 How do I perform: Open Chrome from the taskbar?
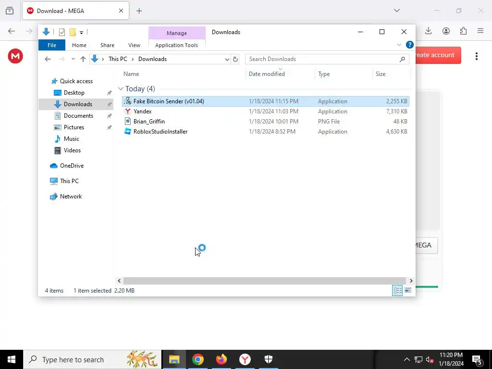pos(197,359)
